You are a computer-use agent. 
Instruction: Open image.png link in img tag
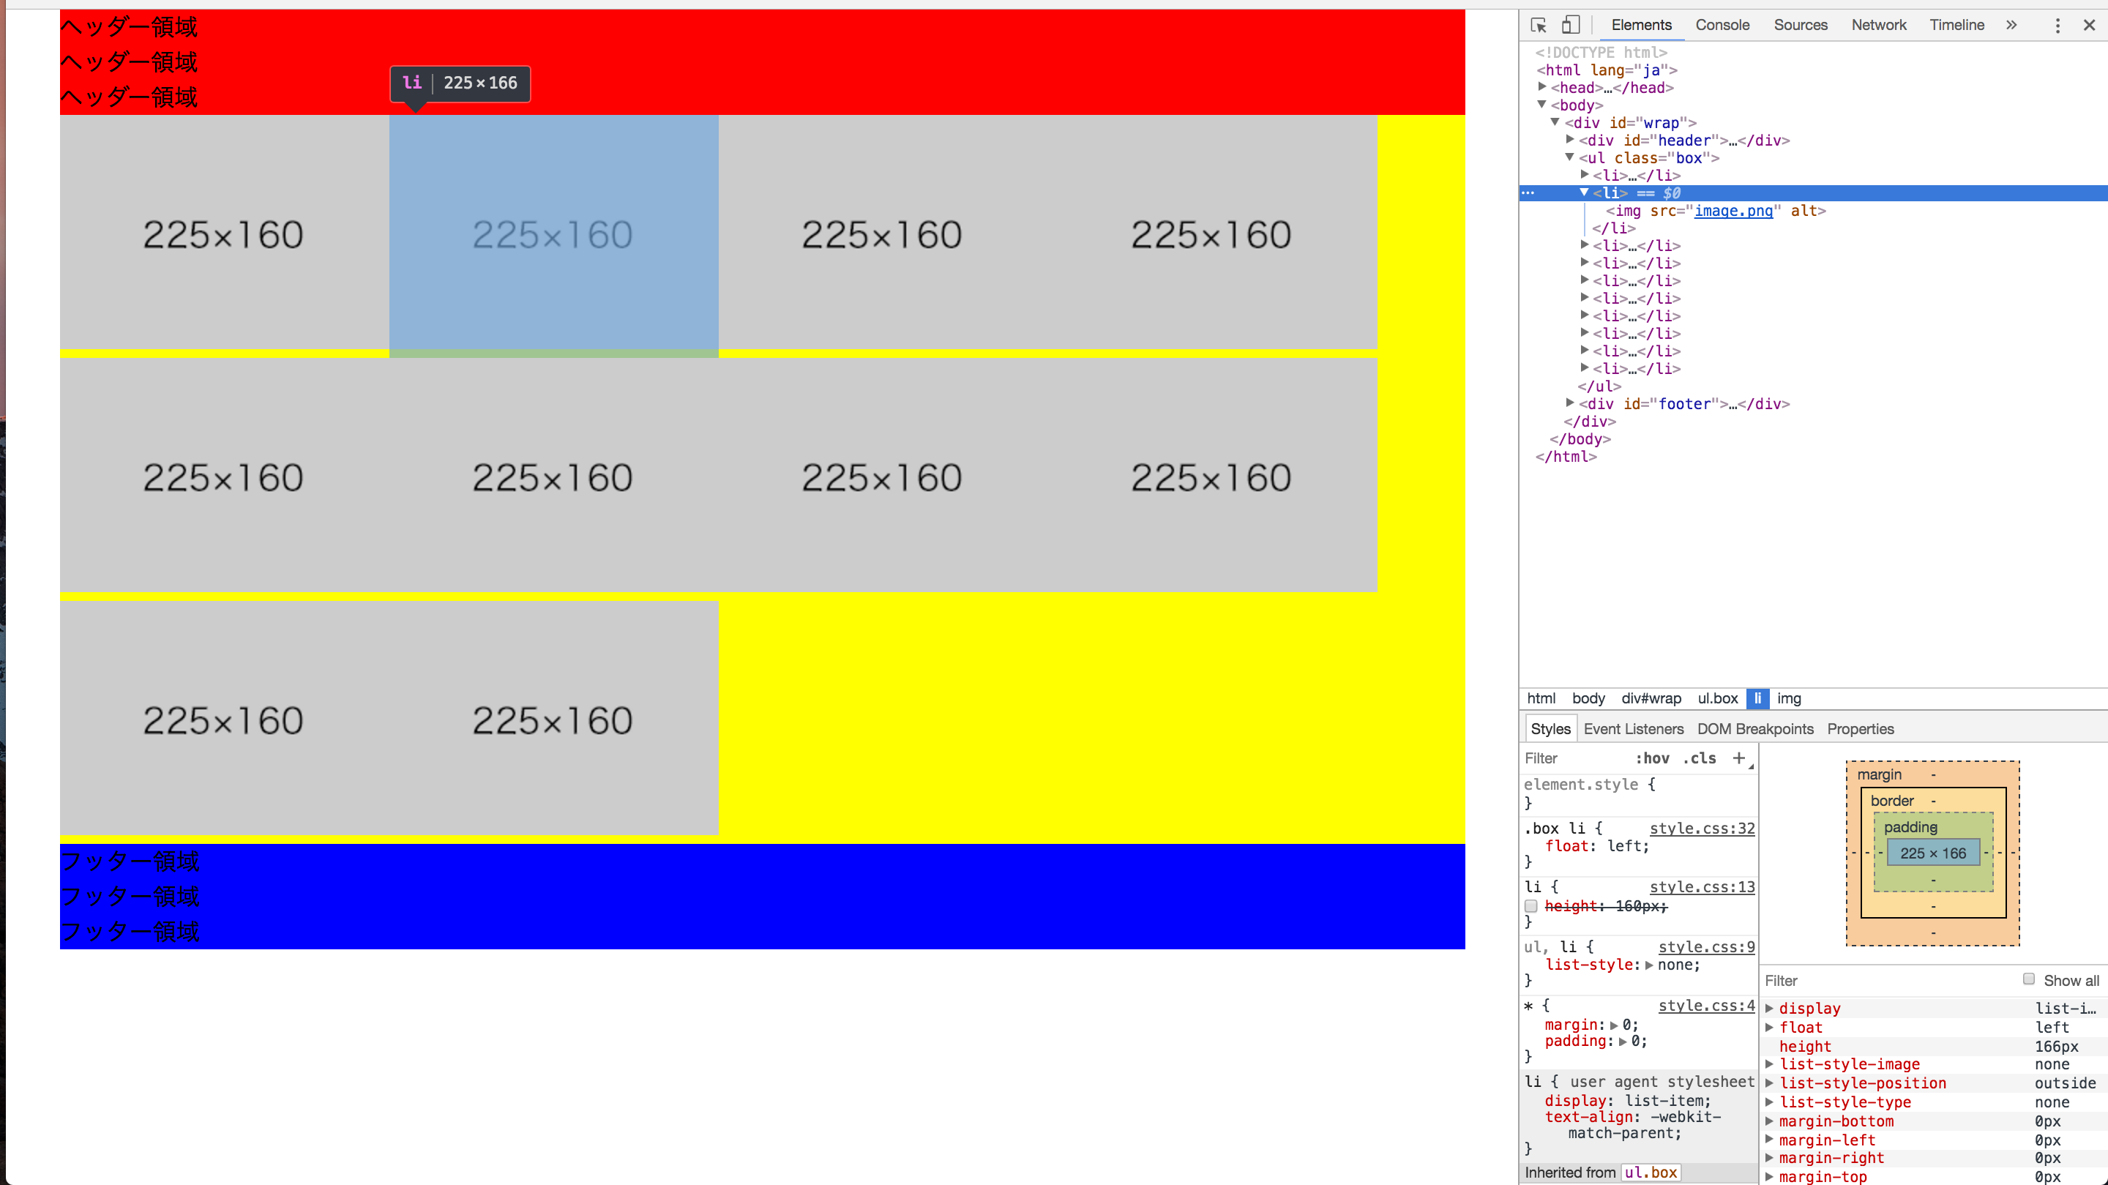1733,210
